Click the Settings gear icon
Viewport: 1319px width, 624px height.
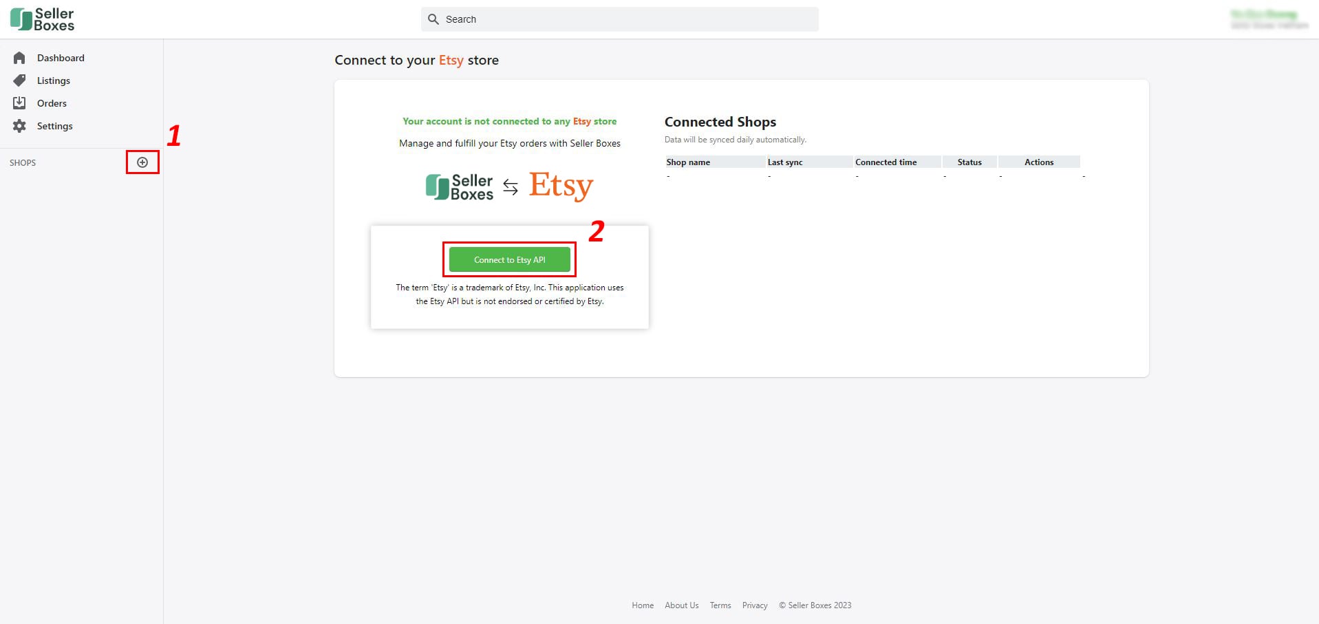coord(20,126)
